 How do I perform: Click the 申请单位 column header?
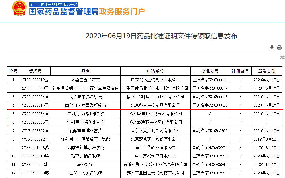coord(156,71)
